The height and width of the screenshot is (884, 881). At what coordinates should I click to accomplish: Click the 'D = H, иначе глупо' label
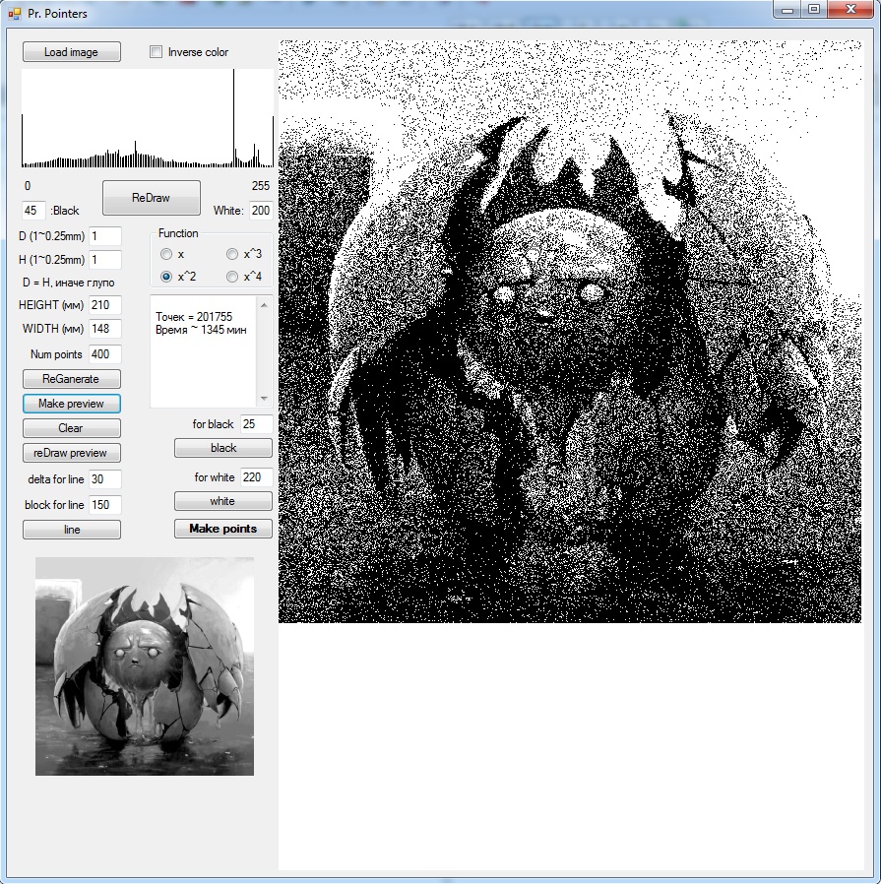coord(68,283)
